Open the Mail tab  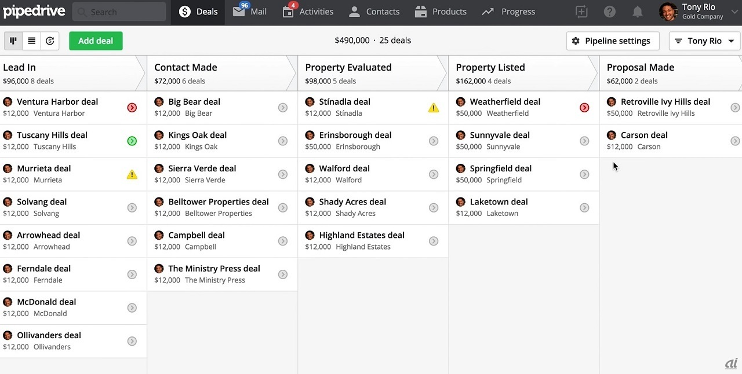point(250,12)
